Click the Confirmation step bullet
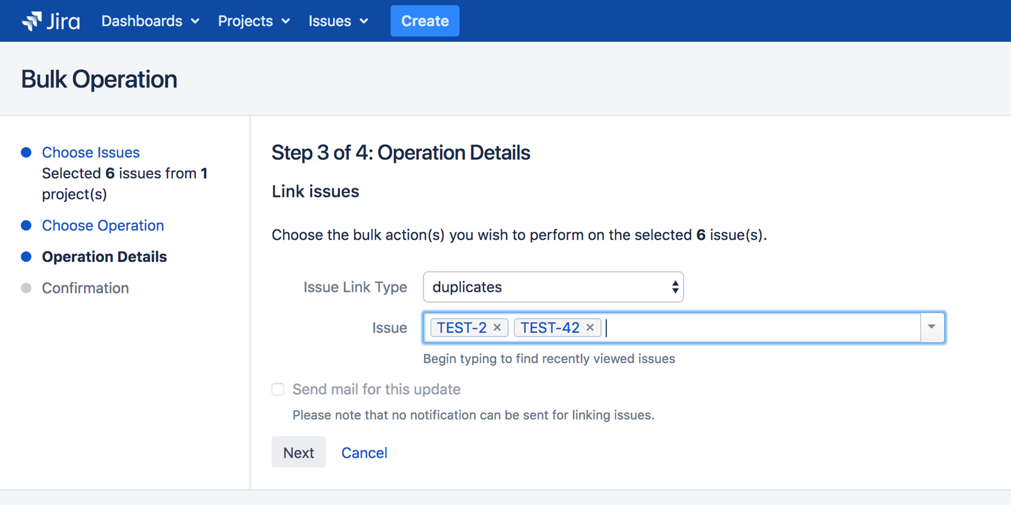 click(x=26, y=288)
